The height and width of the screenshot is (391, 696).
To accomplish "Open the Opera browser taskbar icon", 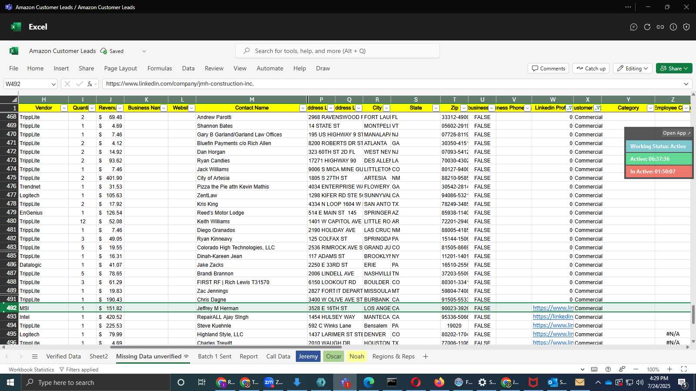I will [x=415, y=382].
